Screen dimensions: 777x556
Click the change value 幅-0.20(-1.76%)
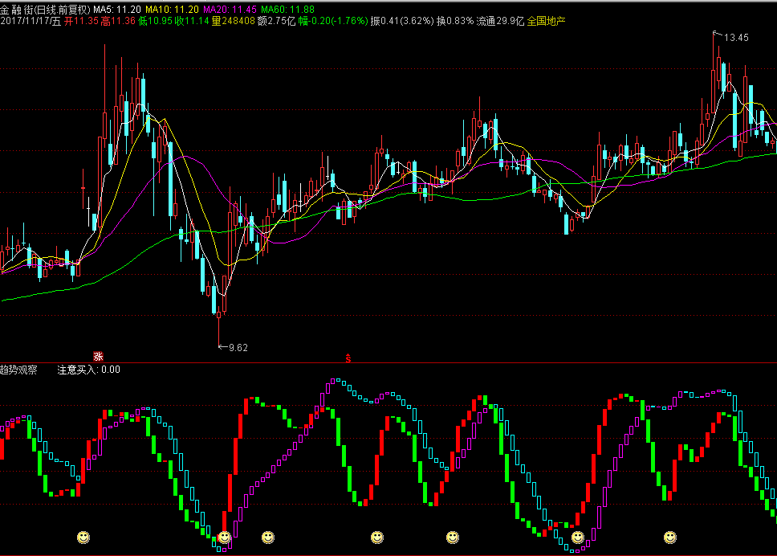pyautogui.click(x=333, y=21)
